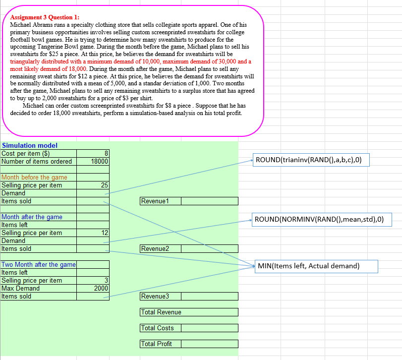
Task: Select the Simulation model header cell
Action: click(28, 146)
